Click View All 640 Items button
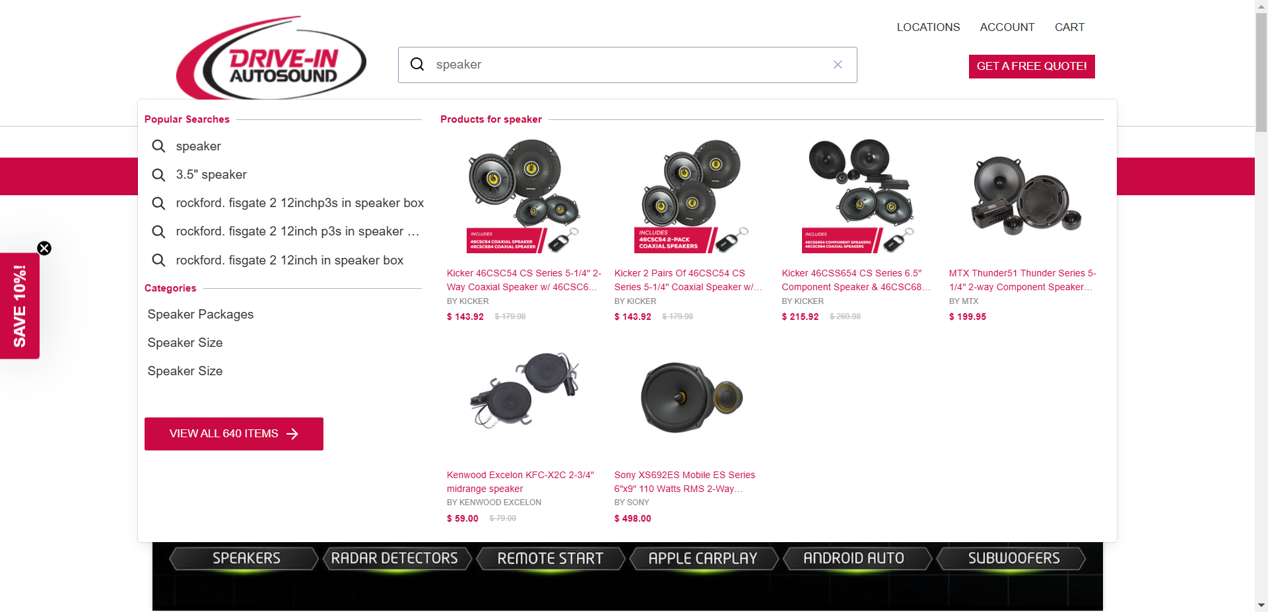The height and width of the screenshot is (612, 1268). pos(234,434)
